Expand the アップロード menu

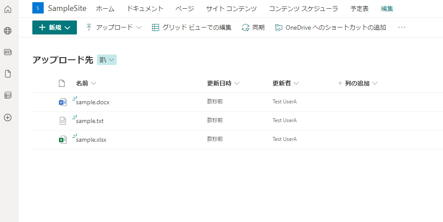114,27
